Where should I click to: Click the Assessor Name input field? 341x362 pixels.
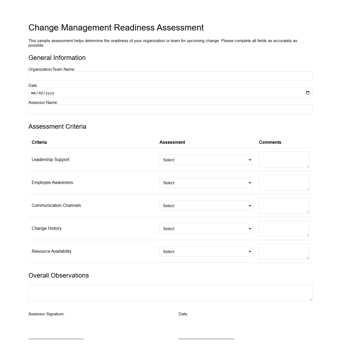(170, 109)
